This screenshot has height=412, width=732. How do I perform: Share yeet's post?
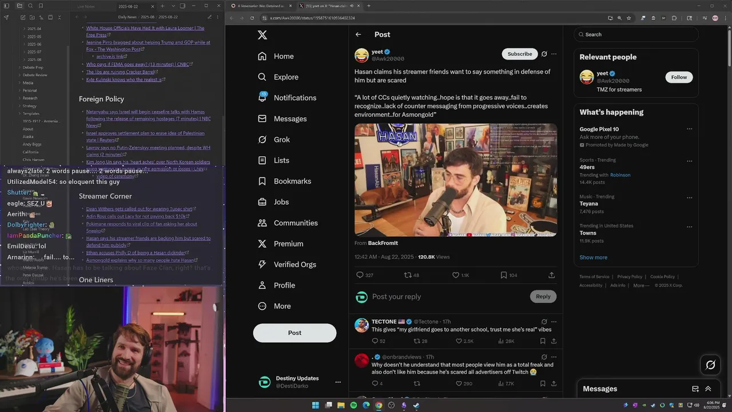click(551, 275)
